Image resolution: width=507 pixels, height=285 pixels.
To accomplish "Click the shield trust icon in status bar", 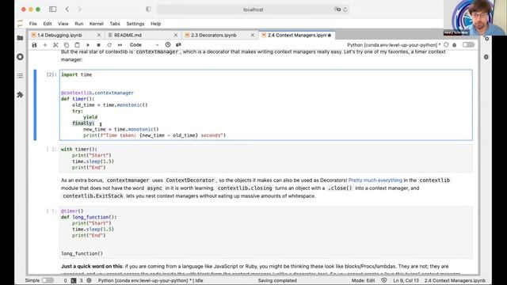I will tap(383, 280).
